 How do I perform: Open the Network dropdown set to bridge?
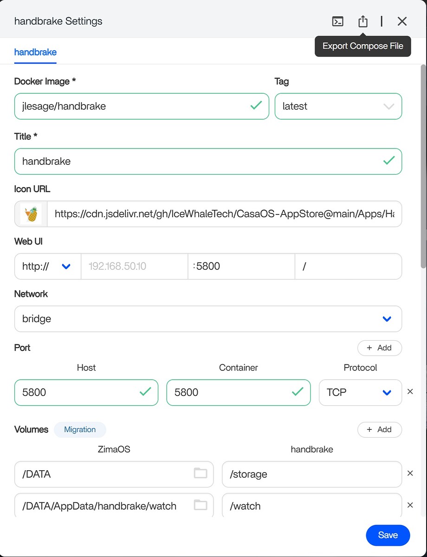coord(208,319)
